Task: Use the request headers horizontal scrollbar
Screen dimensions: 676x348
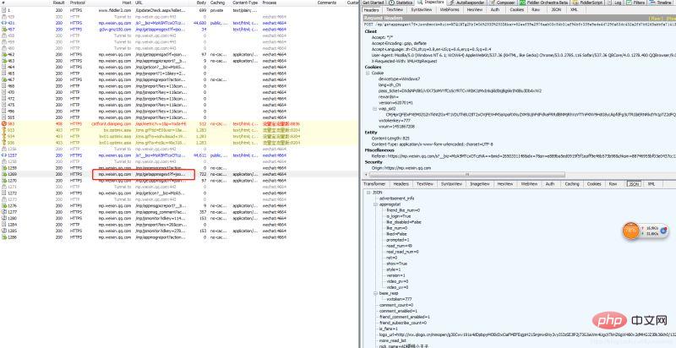Action: click(x=466, y=175)
